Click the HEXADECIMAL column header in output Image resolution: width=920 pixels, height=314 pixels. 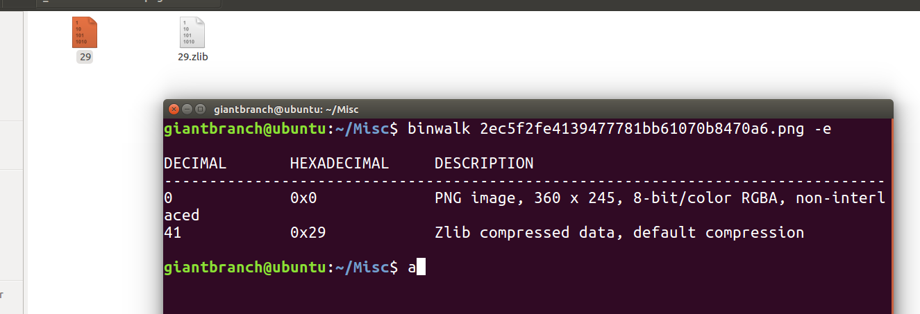340,164
